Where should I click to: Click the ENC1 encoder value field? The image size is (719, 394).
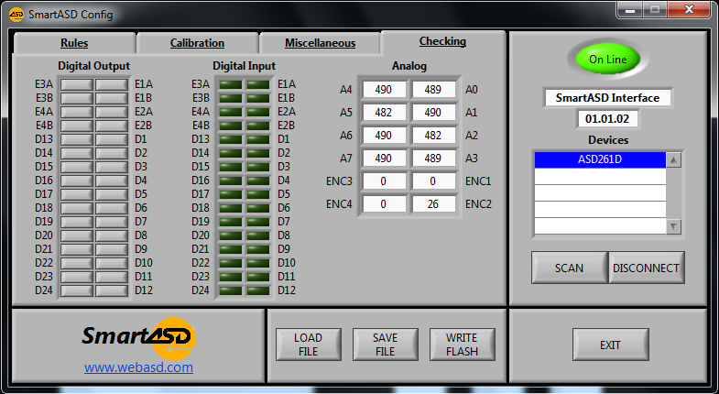coord(433,181)
